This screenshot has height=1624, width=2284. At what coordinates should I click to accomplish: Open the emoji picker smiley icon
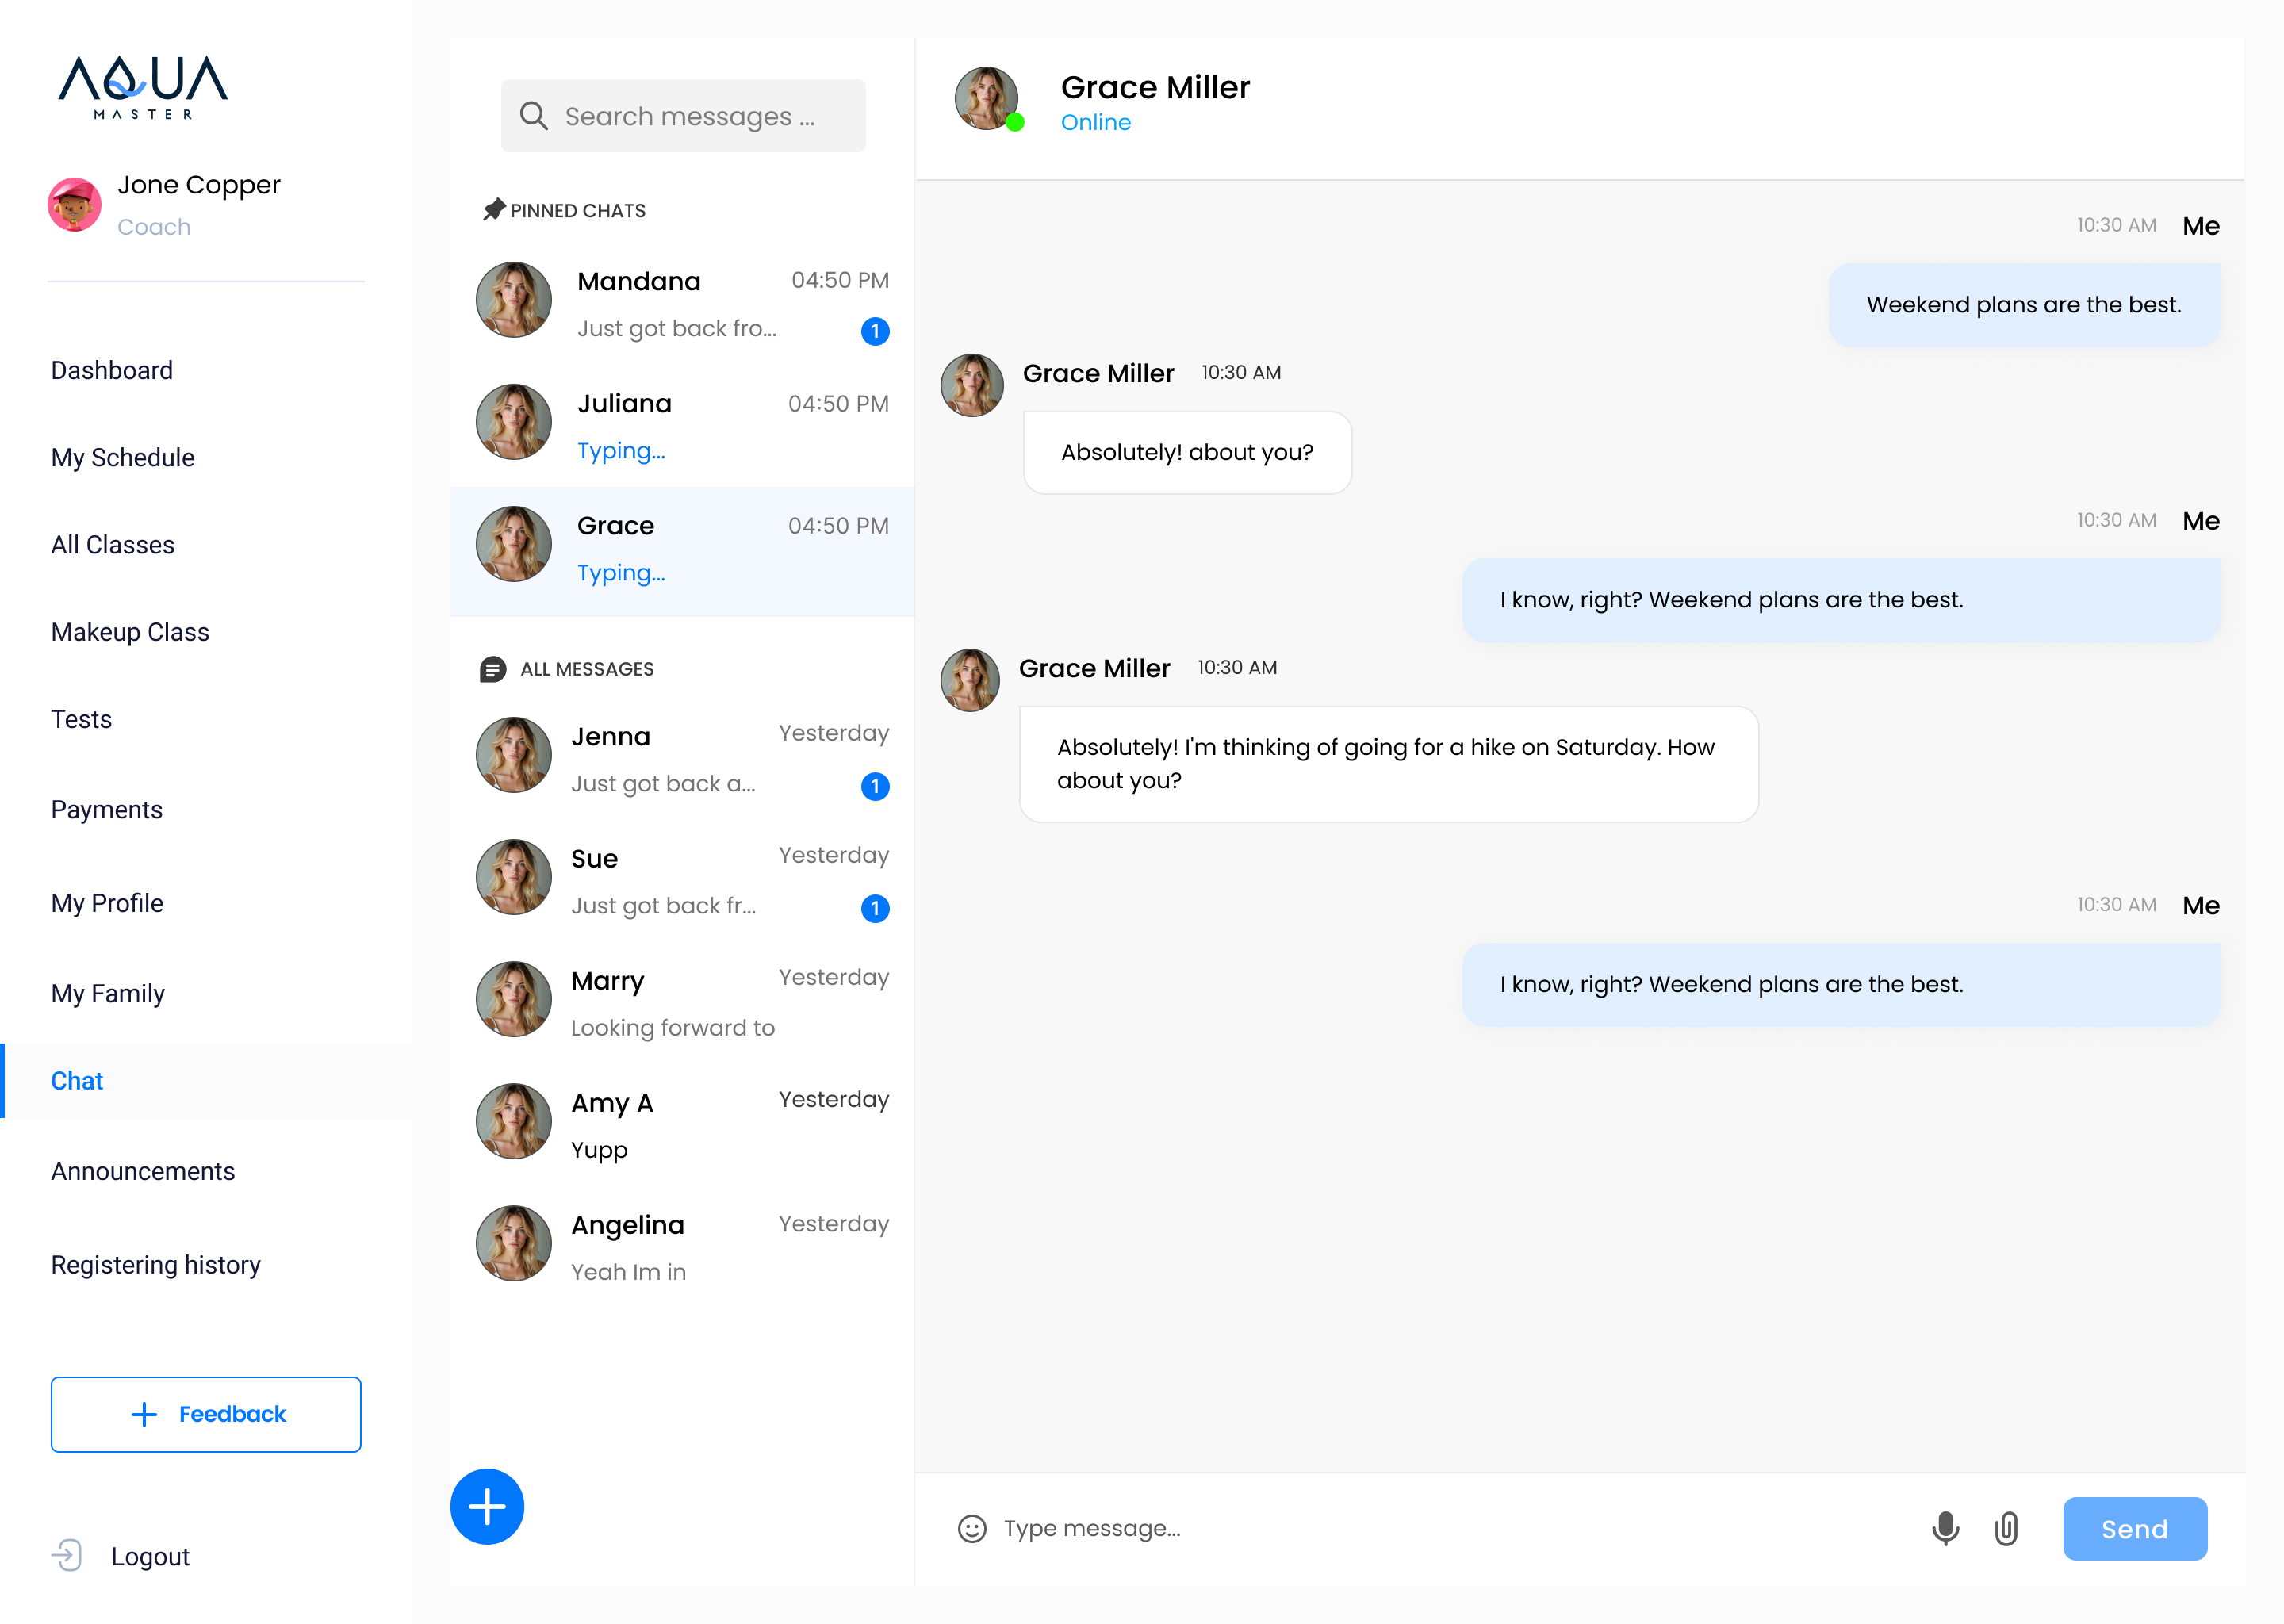(972, 1528)
